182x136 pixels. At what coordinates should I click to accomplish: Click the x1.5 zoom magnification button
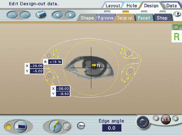point(166,120)
